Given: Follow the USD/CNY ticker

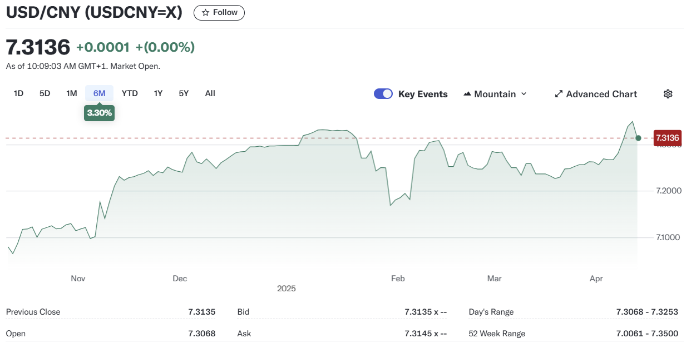Looking at the screenshot, I should (x=219, y=12).
